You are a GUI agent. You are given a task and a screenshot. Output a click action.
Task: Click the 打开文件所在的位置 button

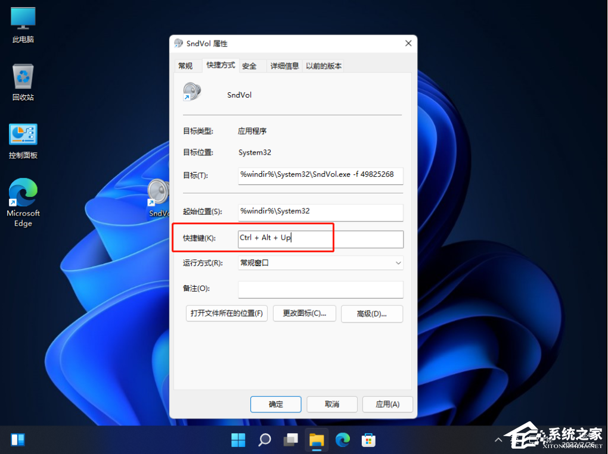(x=226, y=314)
